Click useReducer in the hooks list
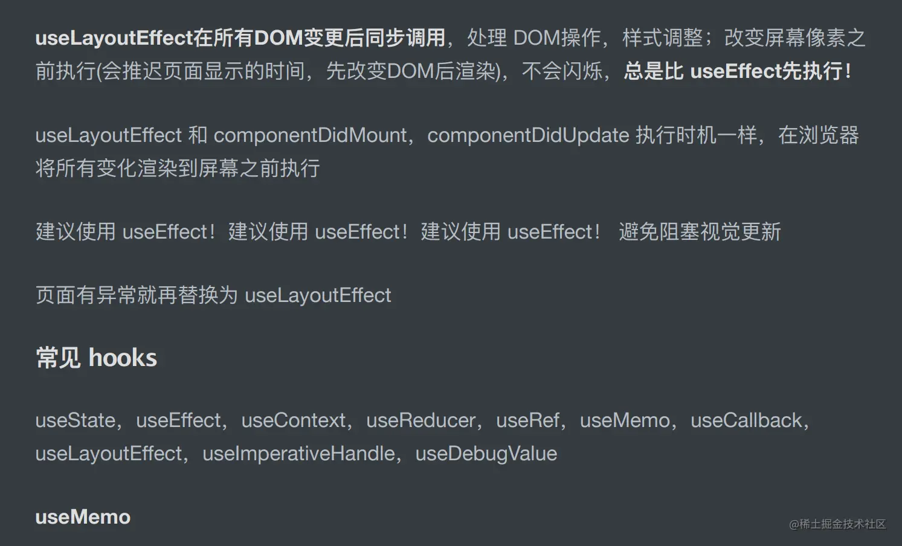The width and height of the screenshot is (902, 546). click(420, 420)
